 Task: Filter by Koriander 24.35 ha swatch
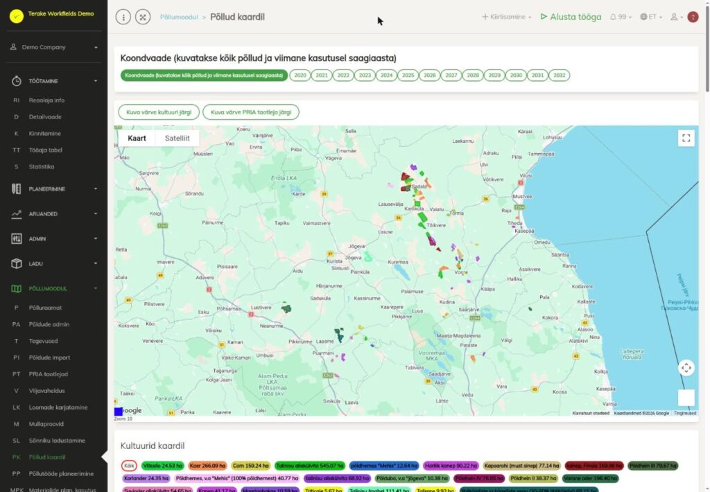146,478
